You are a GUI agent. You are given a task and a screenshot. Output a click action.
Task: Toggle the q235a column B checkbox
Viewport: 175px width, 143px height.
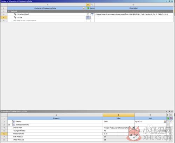(x=88, y=17)
